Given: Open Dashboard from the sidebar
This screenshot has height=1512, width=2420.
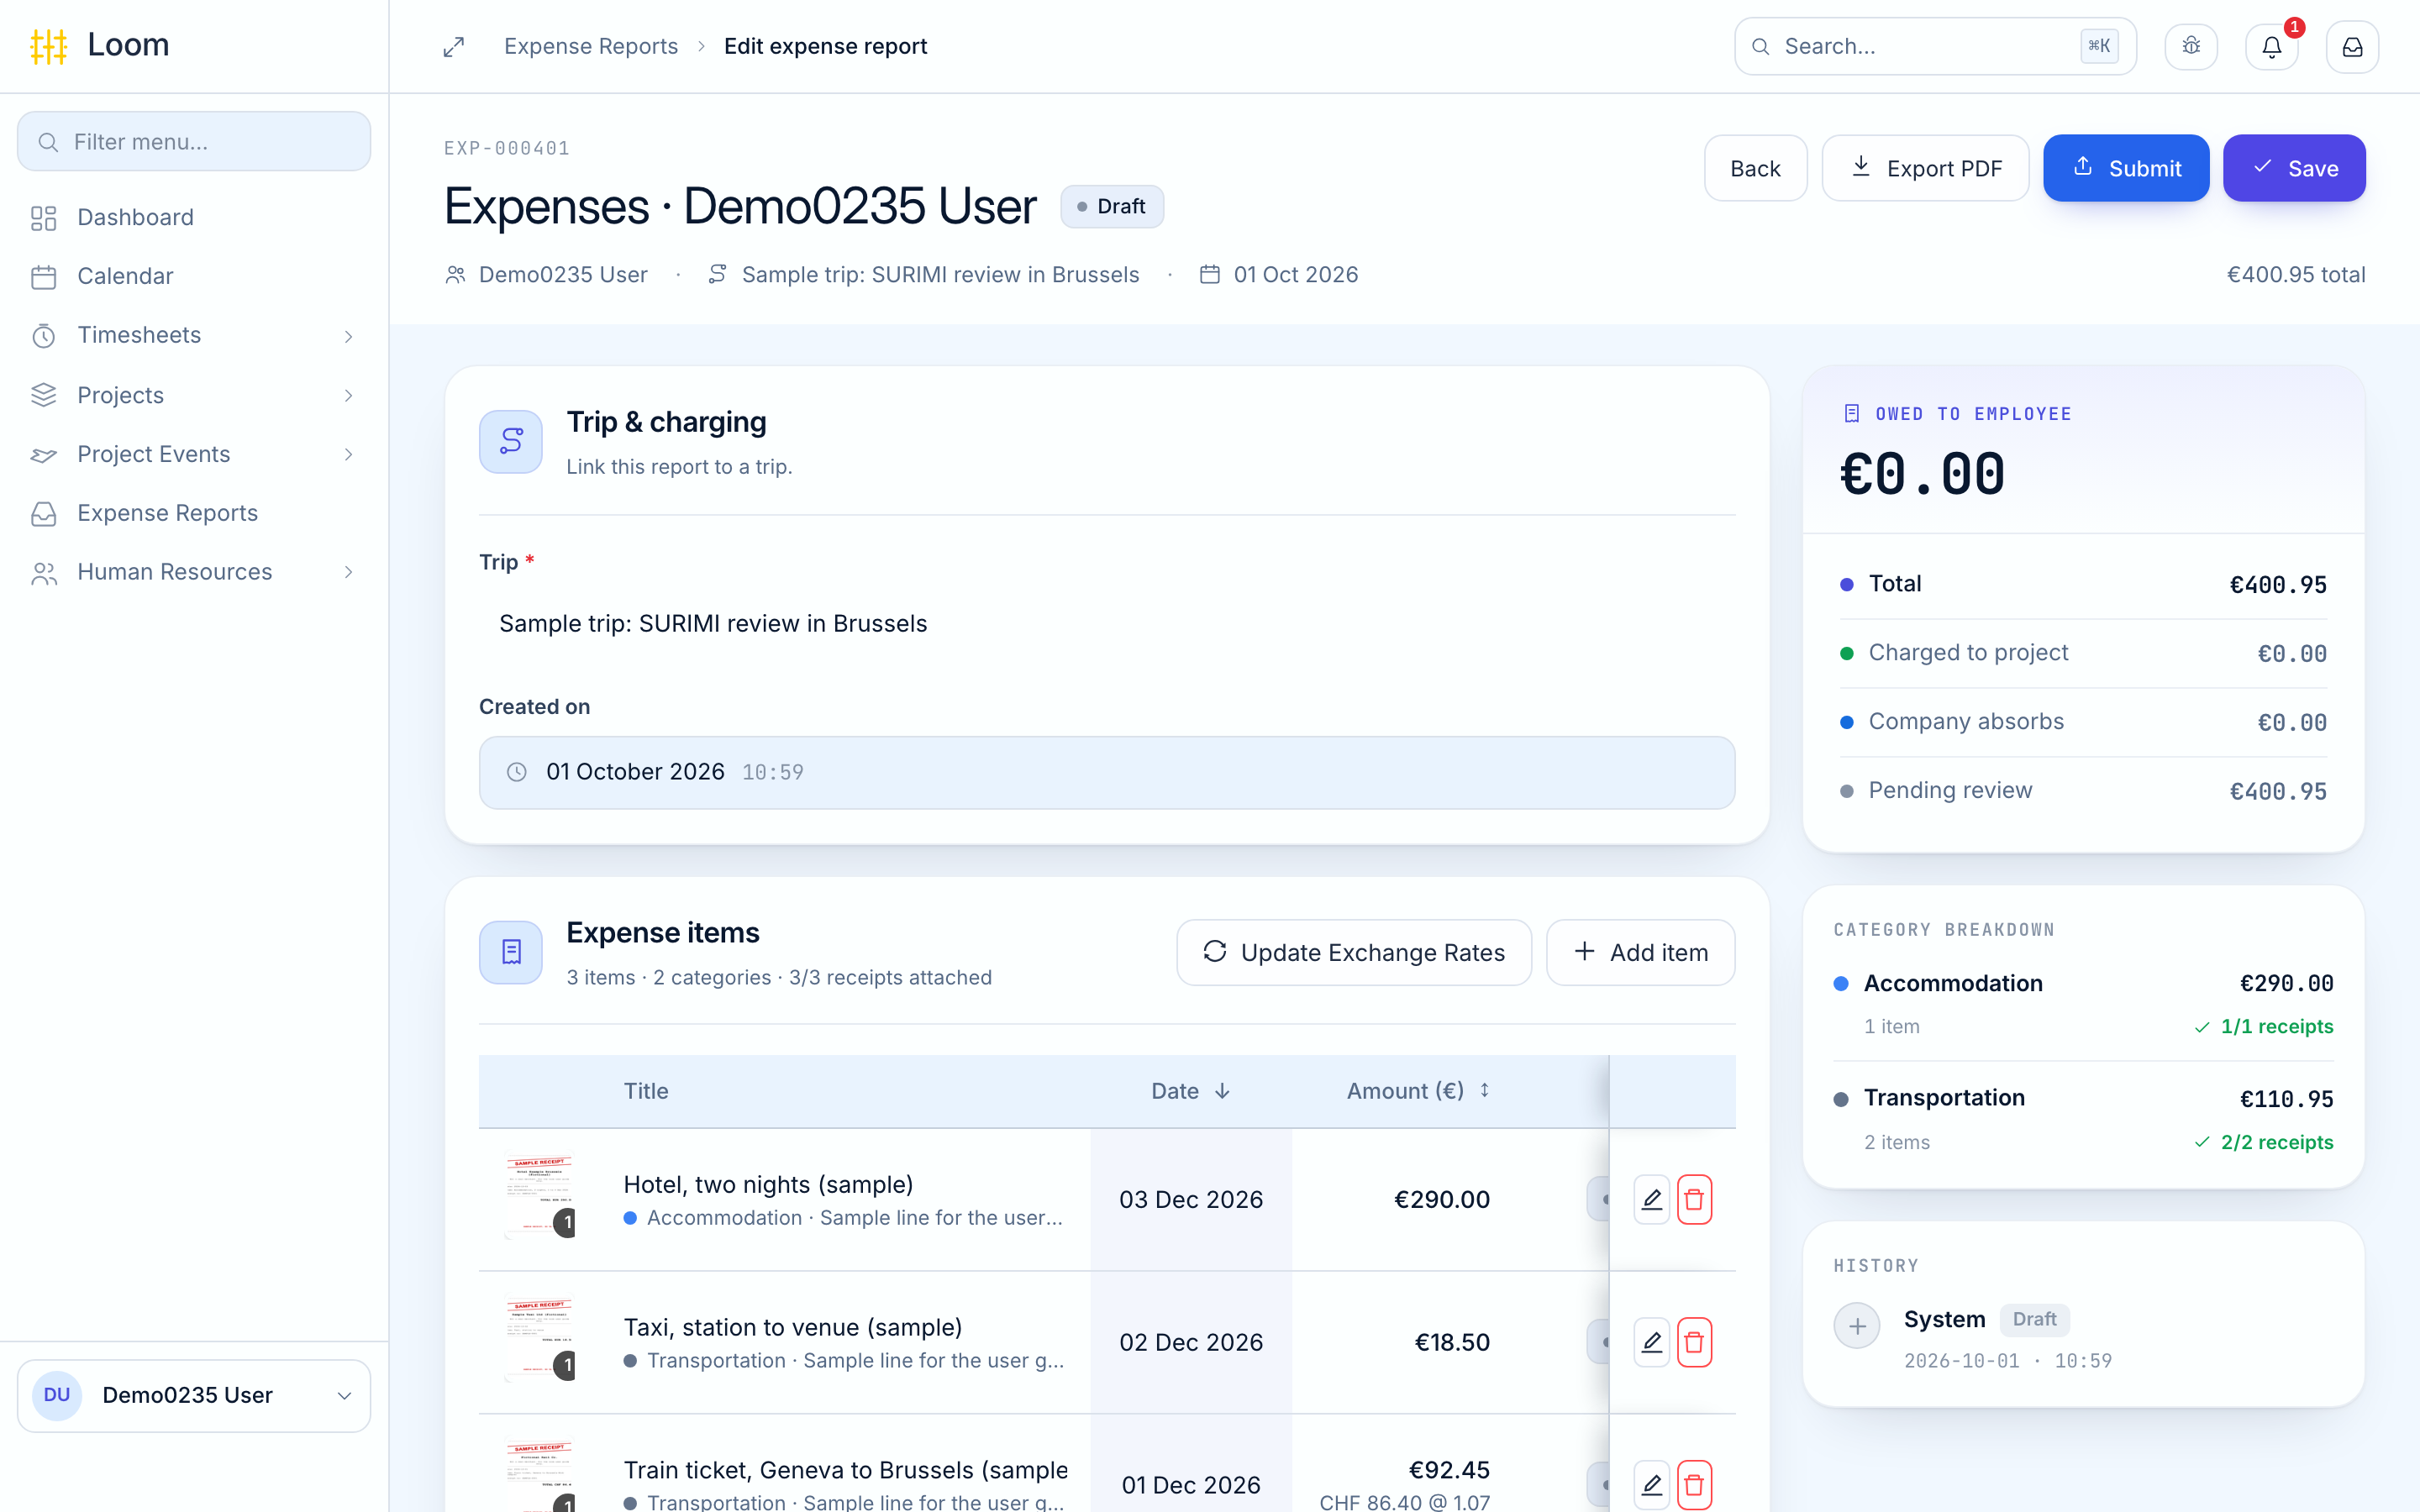Looking at the screenshot, I should click(x=194, y=218).
